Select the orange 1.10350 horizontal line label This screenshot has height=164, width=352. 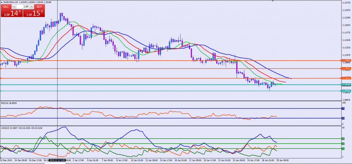(x=346, y=79)
